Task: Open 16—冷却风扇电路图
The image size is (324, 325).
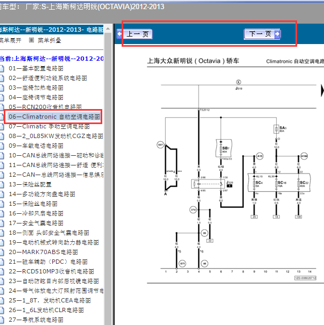Action: point(36,213)
